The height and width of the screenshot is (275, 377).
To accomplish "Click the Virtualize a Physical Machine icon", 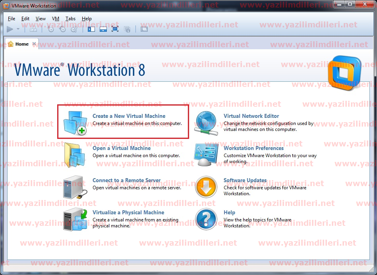I will point(74,219).
